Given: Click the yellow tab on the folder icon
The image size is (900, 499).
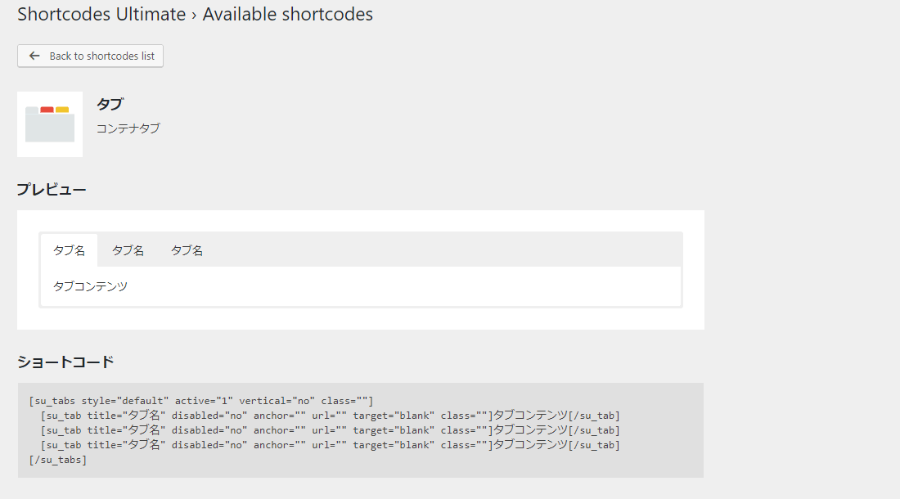Looking at the screenshot, I should click(x=62, y=110).
